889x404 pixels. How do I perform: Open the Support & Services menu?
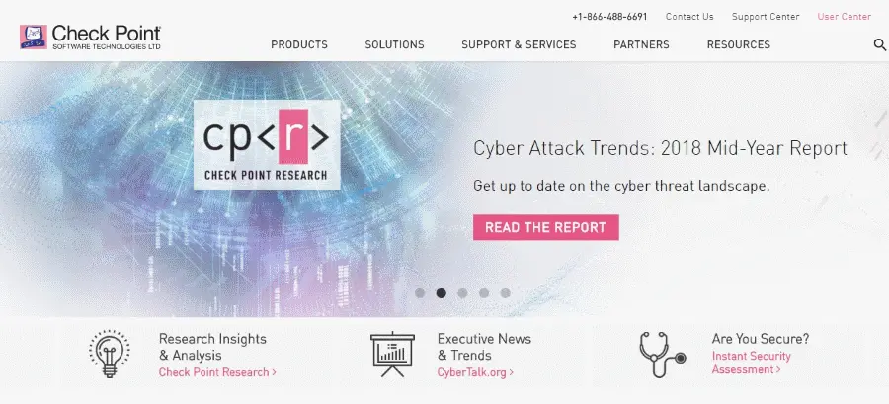point(519,44)
